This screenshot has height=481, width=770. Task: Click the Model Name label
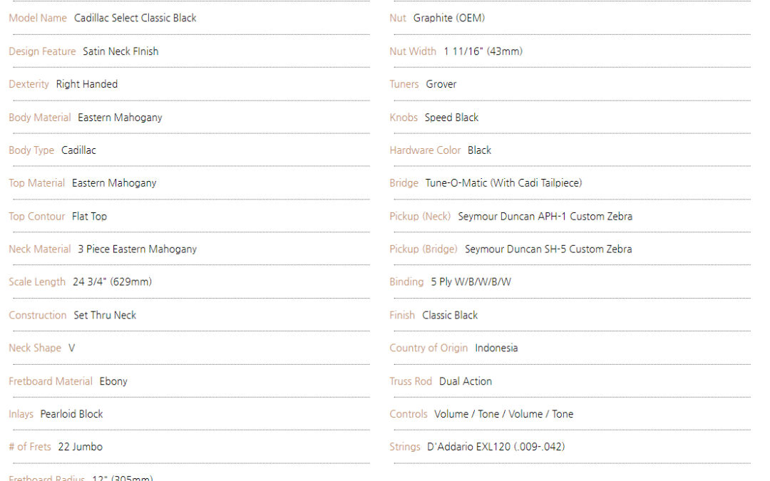(x=38, y=18)
